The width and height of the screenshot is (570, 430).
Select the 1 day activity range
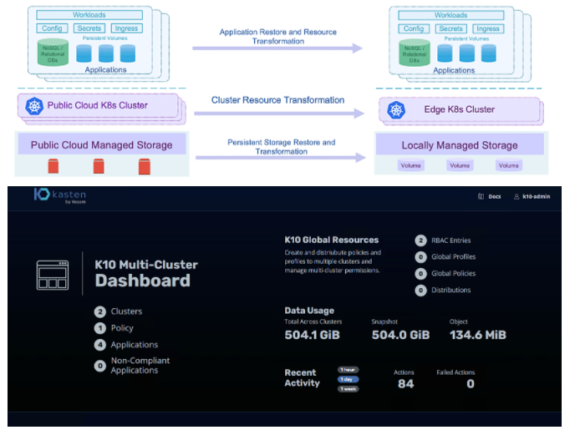click(x=348, y=379)
